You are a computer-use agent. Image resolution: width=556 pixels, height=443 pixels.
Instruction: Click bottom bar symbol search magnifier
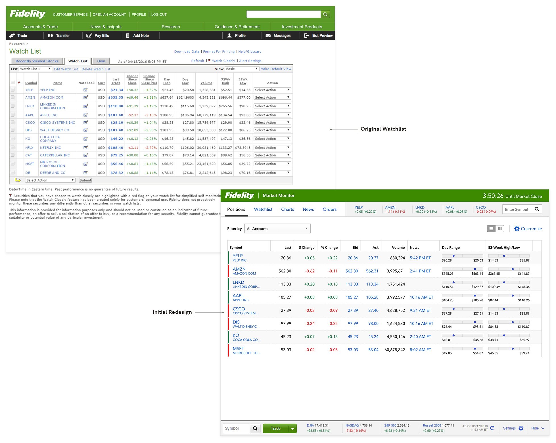click(255, 429)
